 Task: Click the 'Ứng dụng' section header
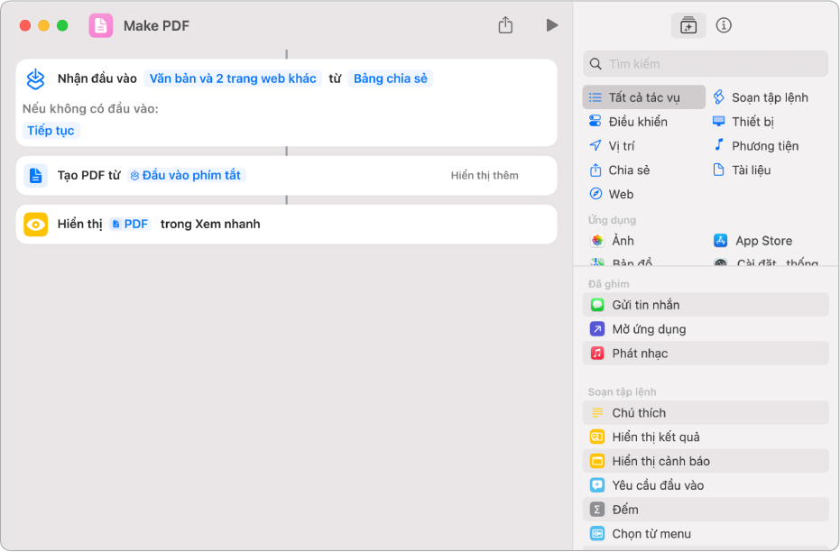click(612, 220)
